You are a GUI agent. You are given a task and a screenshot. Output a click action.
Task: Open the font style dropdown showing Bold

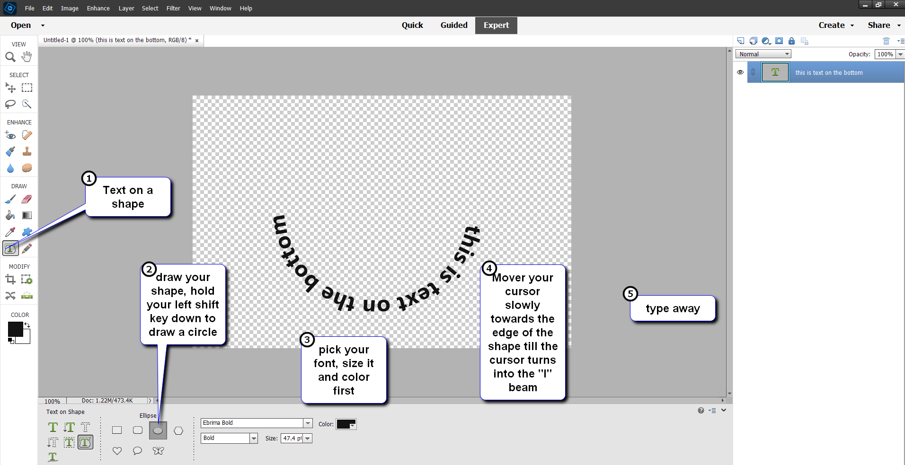[x=254, y=438]
